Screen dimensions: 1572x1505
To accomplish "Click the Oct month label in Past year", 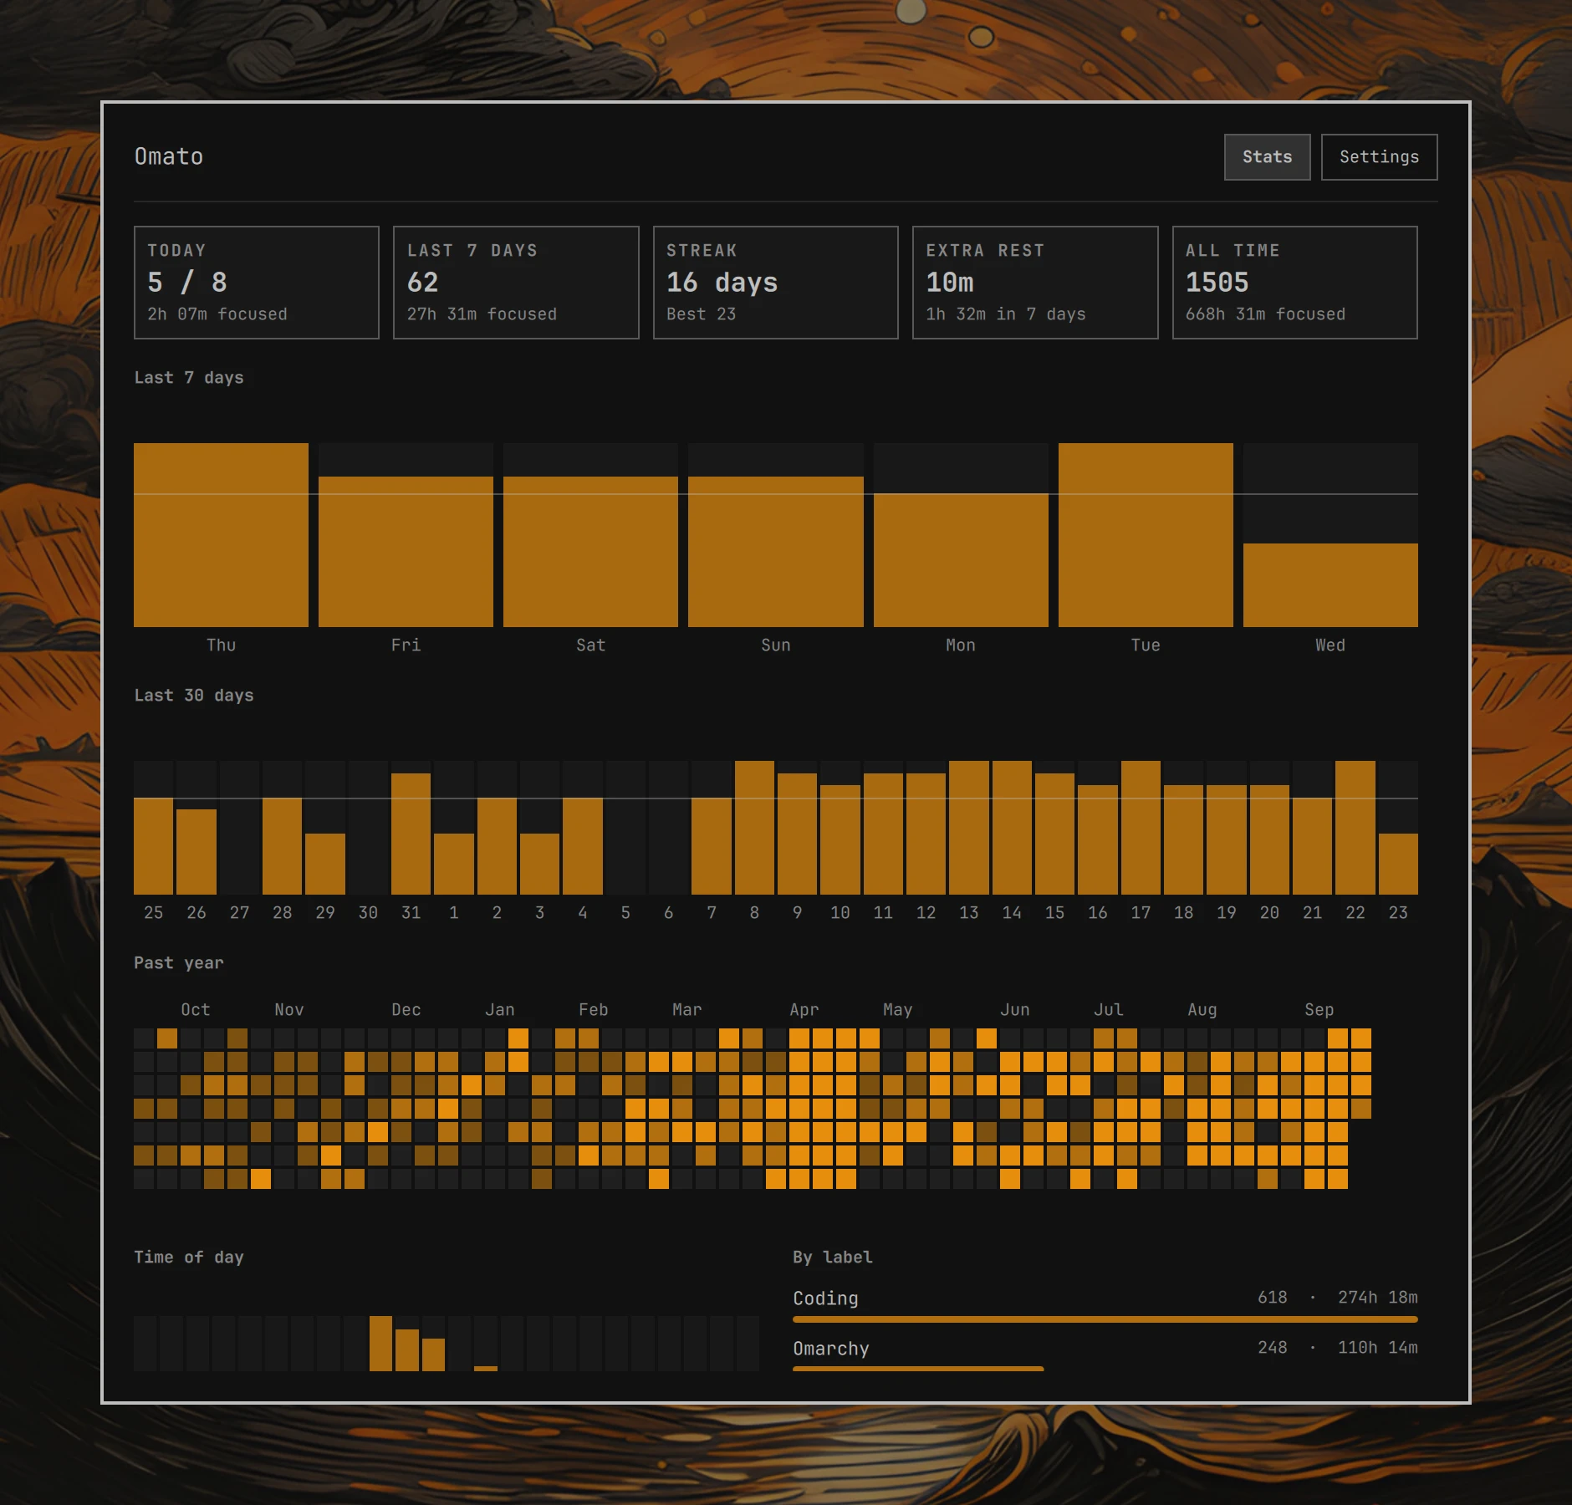I will (196, 1010).
